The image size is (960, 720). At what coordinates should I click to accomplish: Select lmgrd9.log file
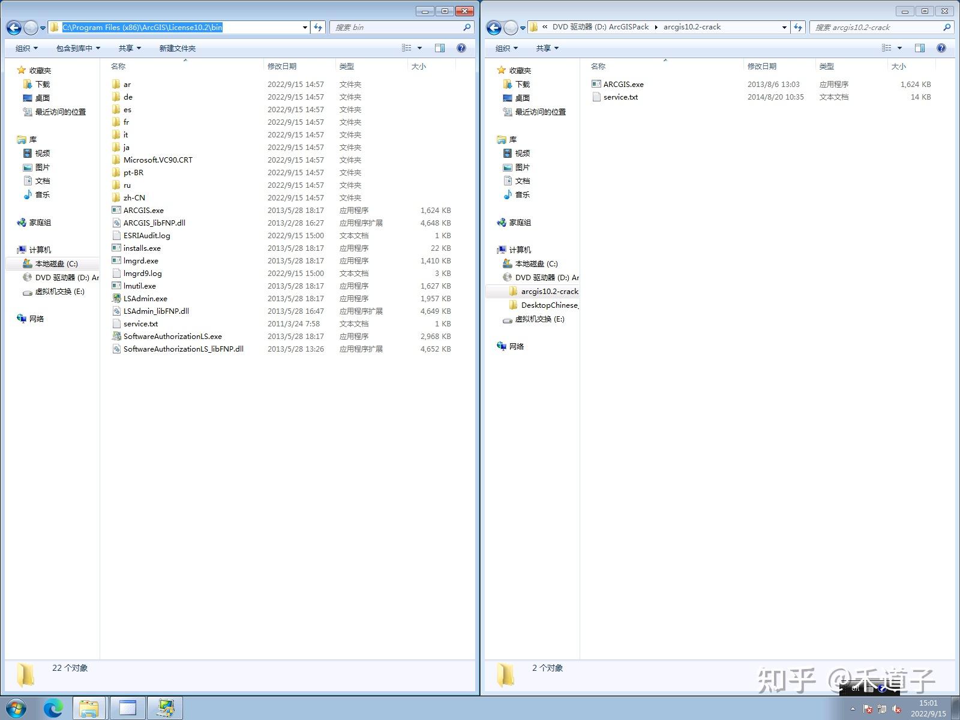pyautogui.click(x=143, y=274)
